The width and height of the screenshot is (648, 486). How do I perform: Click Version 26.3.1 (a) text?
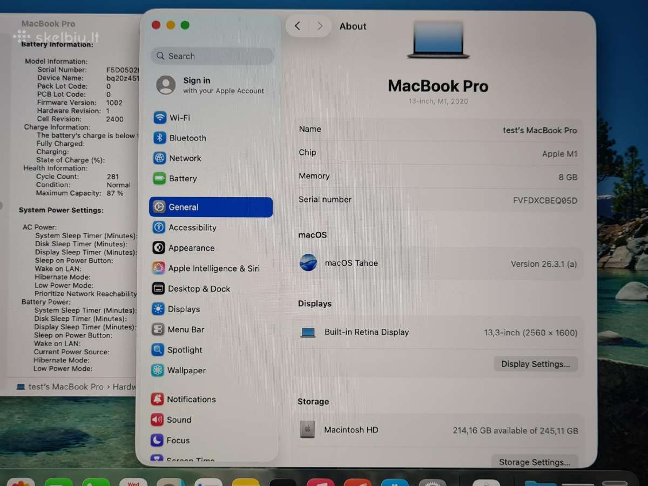tap(544, 264)
